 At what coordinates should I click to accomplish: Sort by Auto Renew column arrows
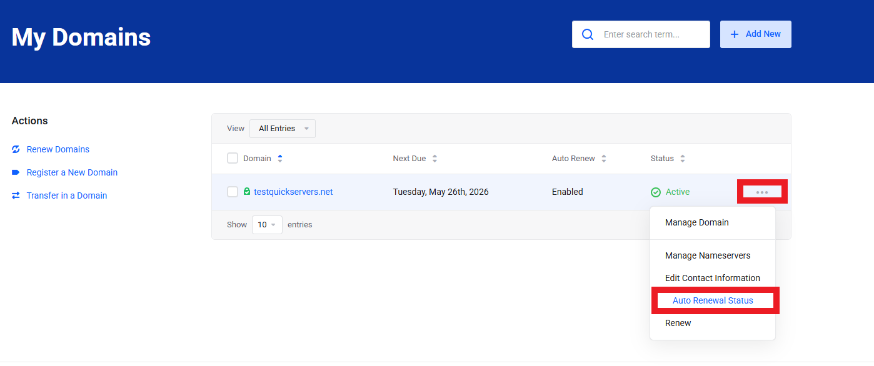(x=604, y=159)
